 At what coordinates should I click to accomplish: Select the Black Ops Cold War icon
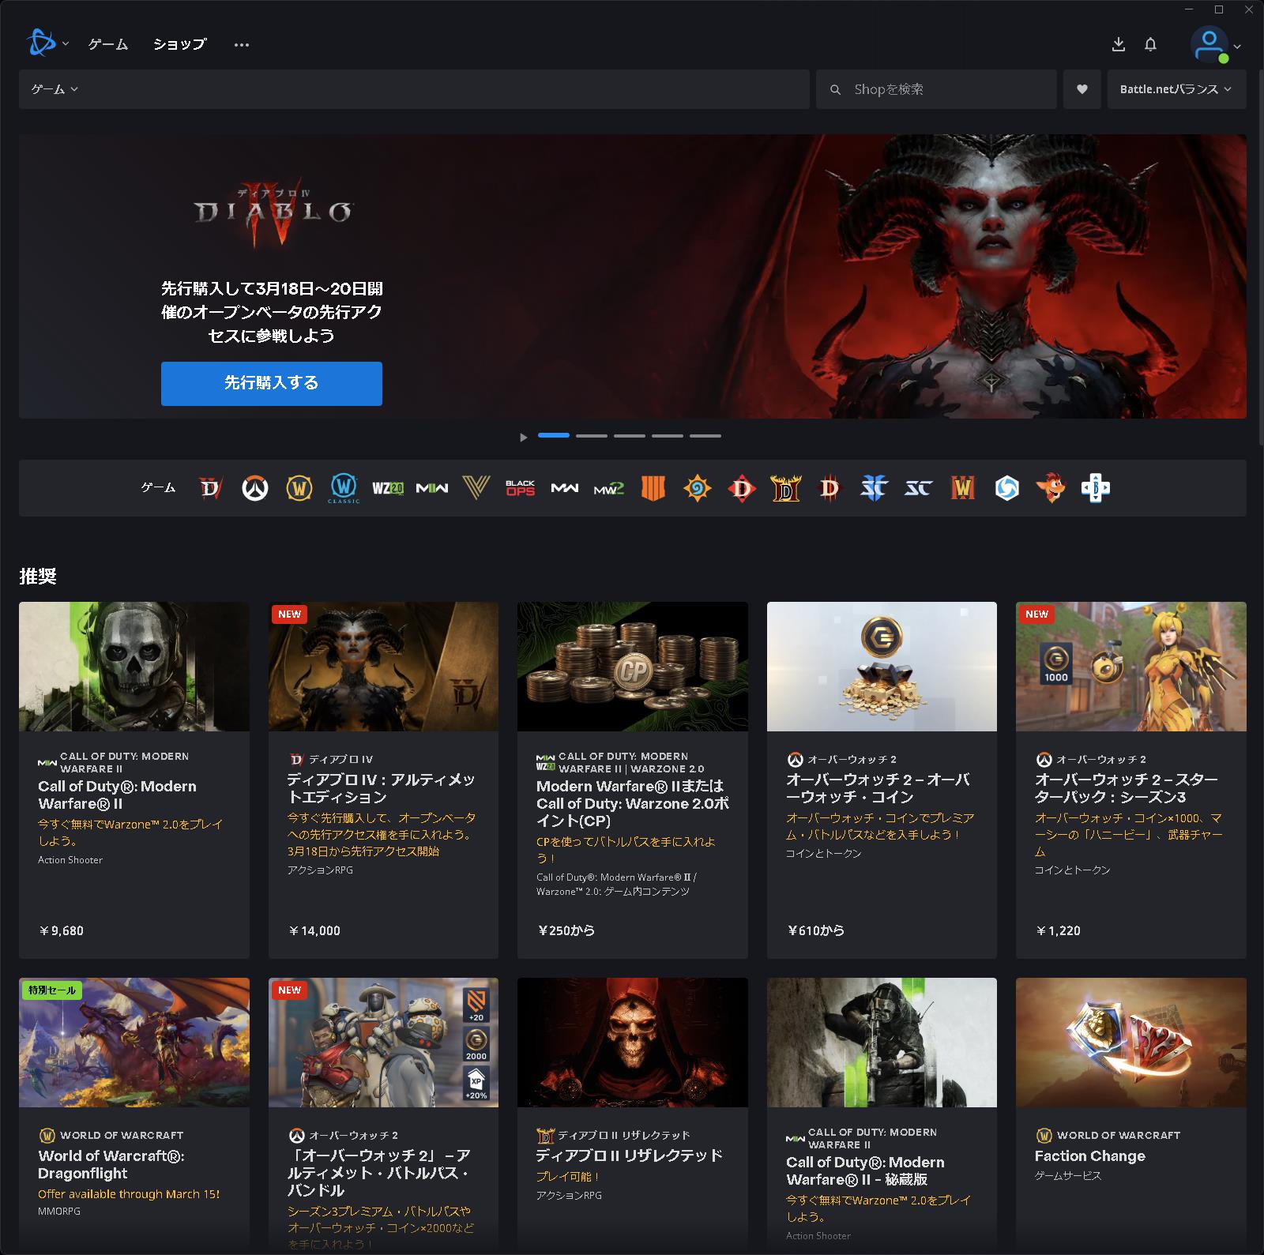pos(521,488)
